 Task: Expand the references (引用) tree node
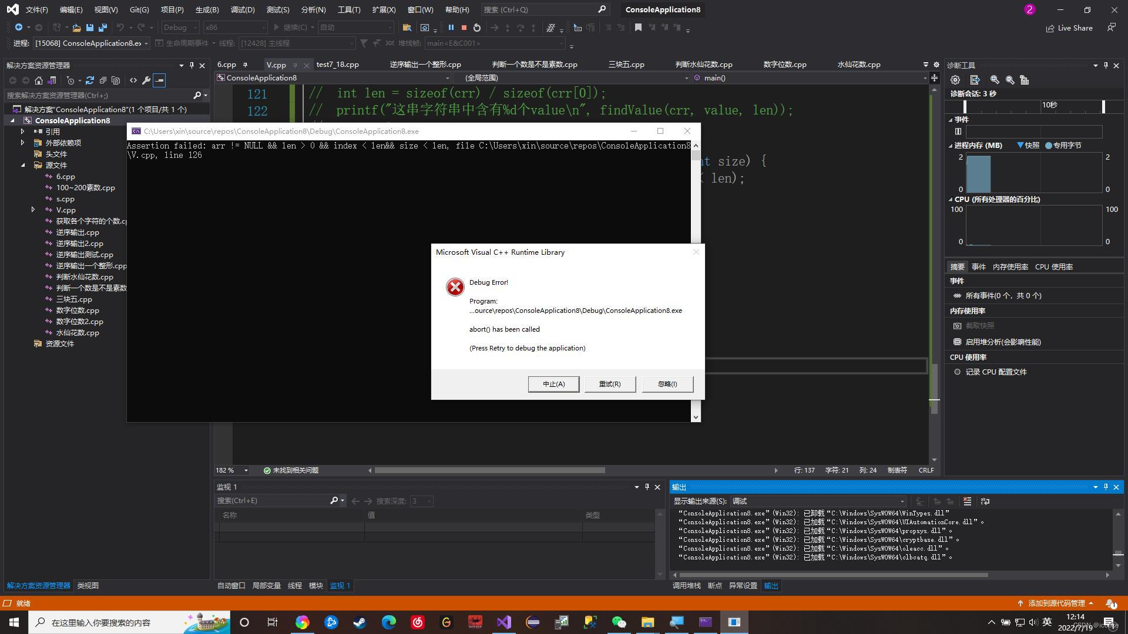pos(22,131)
